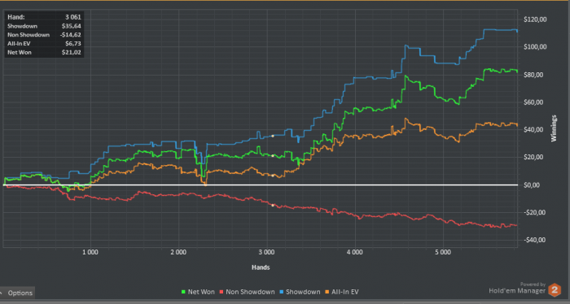The height and width of the screenshot is (304, 570).
Task: Click the Net Won $21,02 tooltip value
Action: pyautogui.click(x=72, y=52)
